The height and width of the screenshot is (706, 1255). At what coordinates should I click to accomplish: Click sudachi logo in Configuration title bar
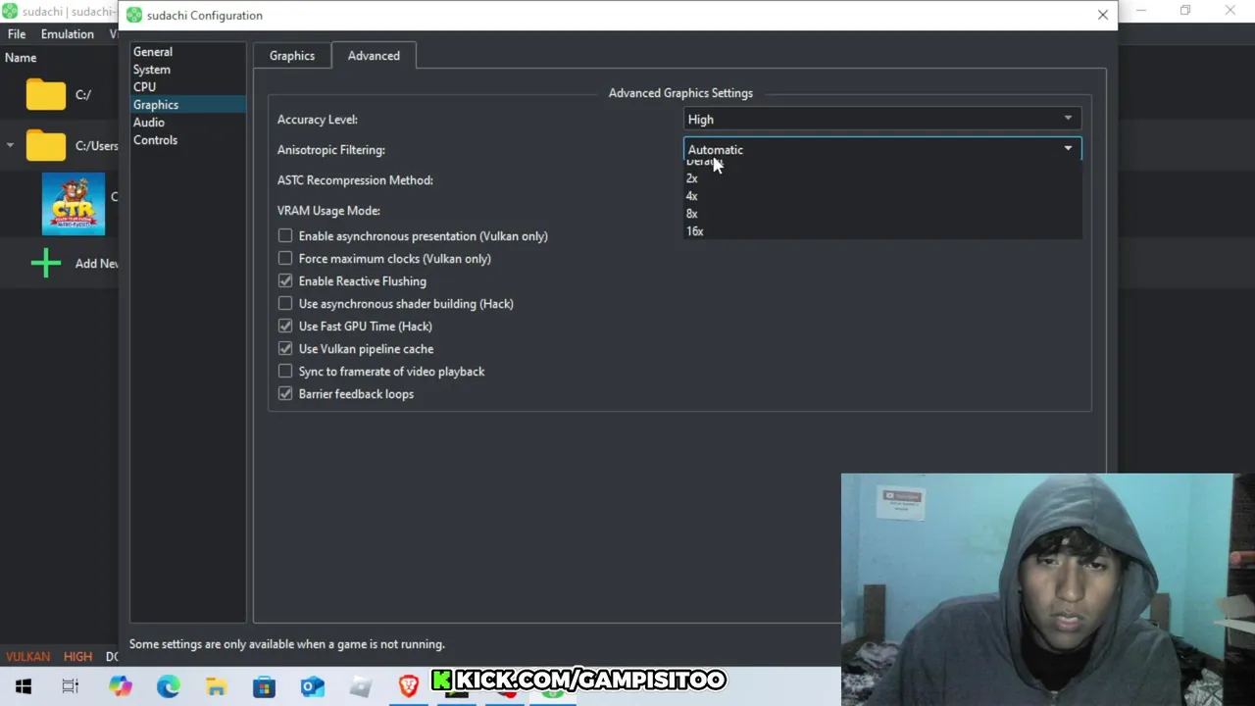[134, 15]
